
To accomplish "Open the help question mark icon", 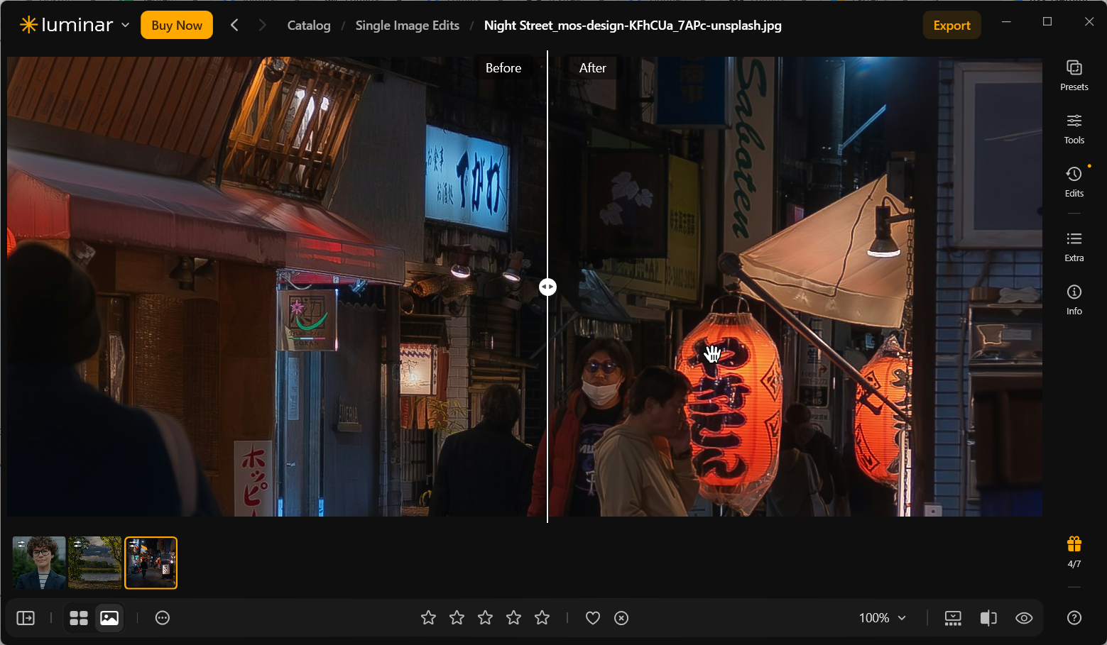I will (x=1074, y=618).
